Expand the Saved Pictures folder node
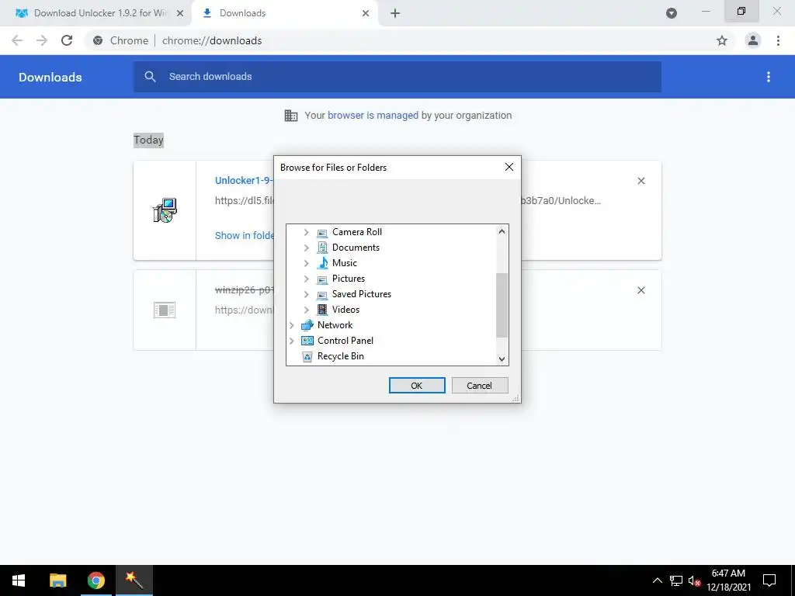The width and height of the screenshot is (795, 596). point(306,294)
